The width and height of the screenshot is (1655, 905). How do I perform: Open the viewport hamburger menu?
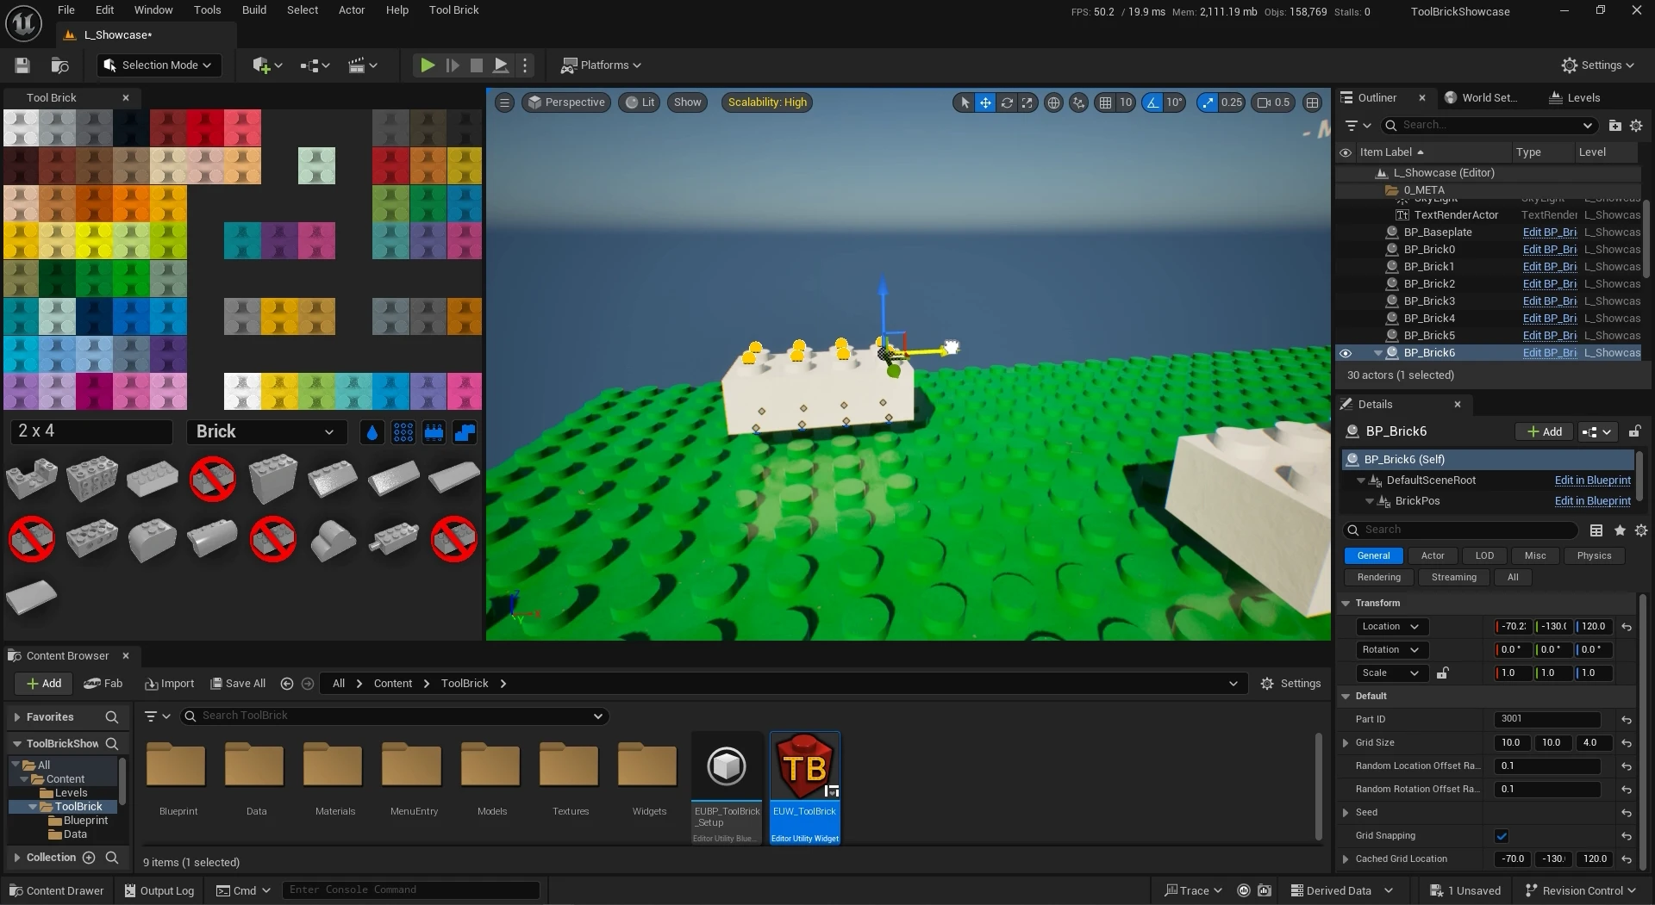pos(505,102)
